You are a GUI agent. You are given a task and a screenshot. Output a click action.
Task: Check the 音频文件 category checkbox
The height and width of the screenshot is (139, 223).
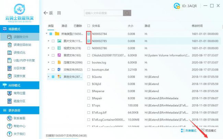[53, 55]
